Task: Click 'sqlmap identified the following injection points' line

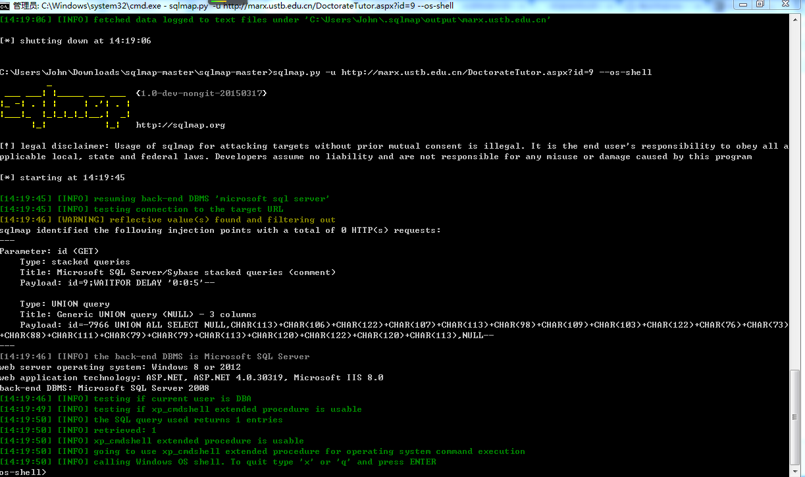Action: coord(221,230)
